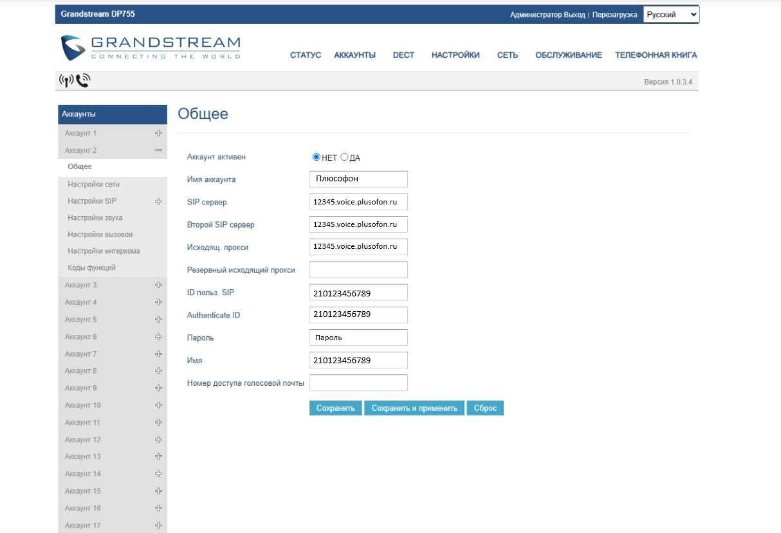This screenshot has width=781, height=533.
Task: Click the Сброс button
Action: pyautogui.click(x=485, y=408)
